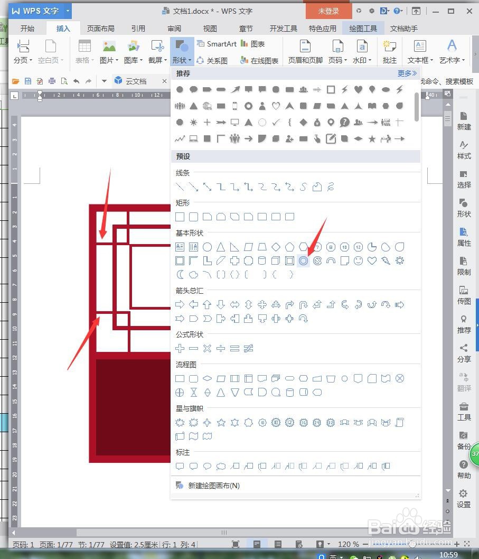Open 样式 (Styles) in right sidebar
Screen dimensions: 479x559
click(x=464, y=150)
